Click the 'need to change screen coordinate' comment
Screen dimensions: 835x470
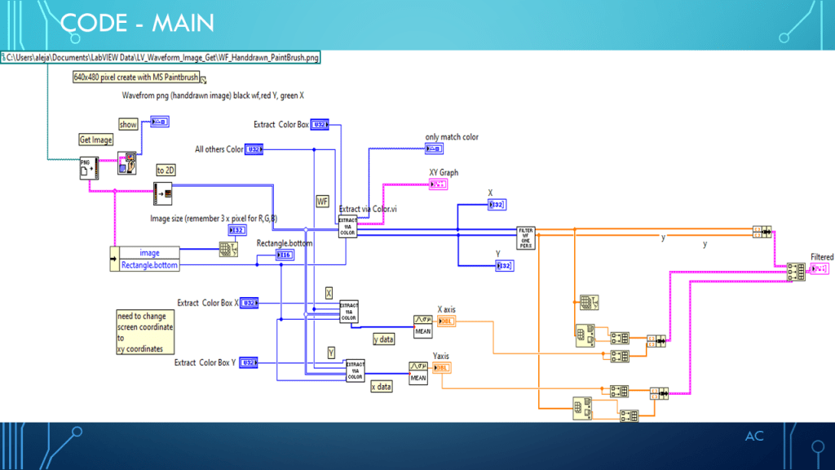pos(145,332)
